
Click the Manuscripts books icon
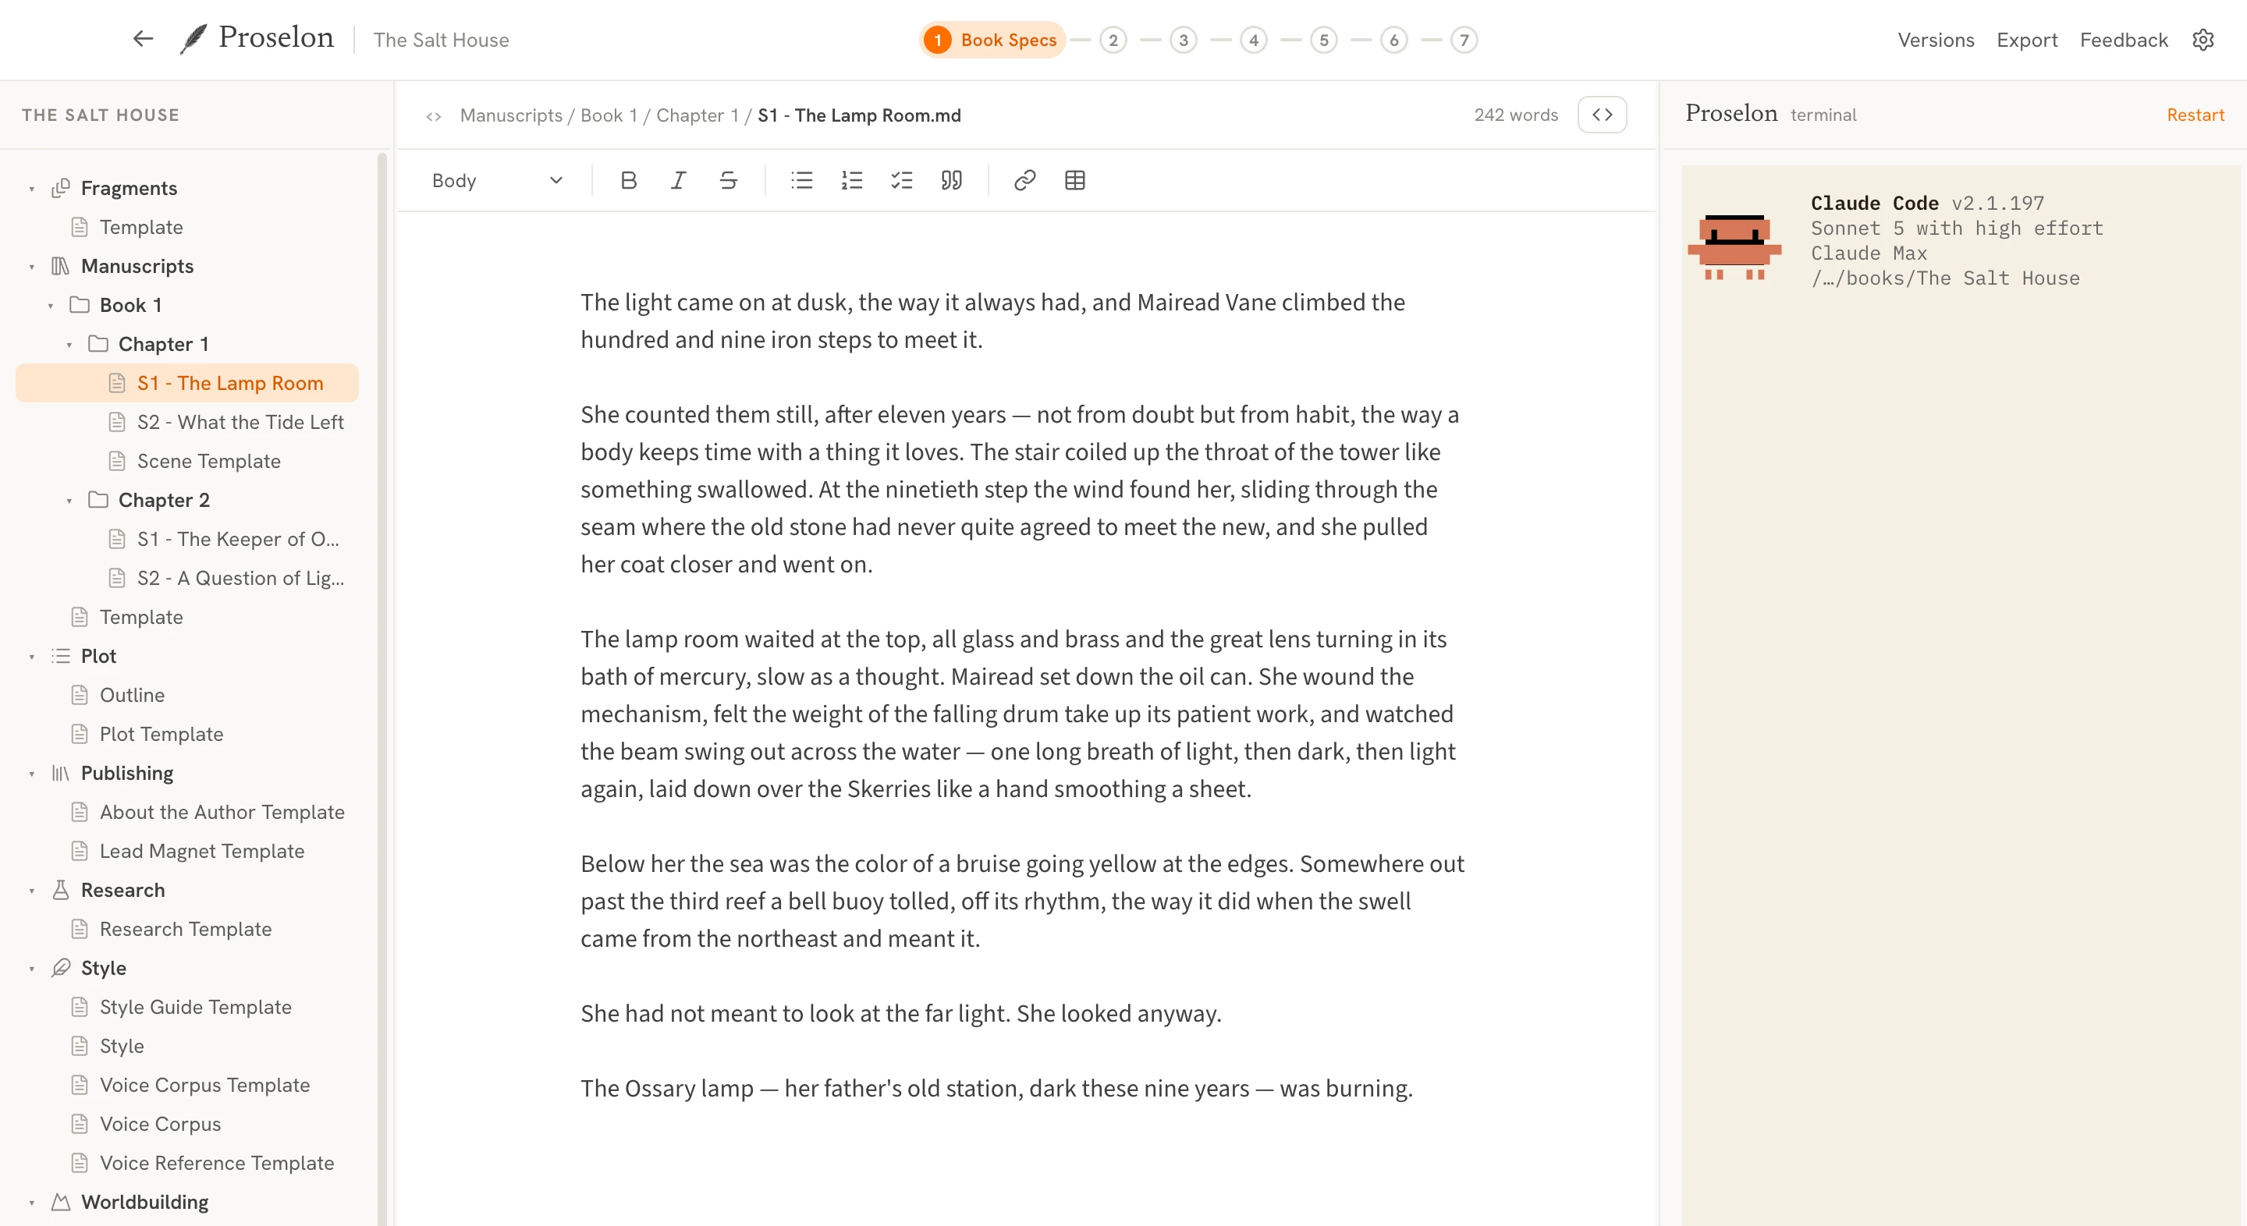60,266
